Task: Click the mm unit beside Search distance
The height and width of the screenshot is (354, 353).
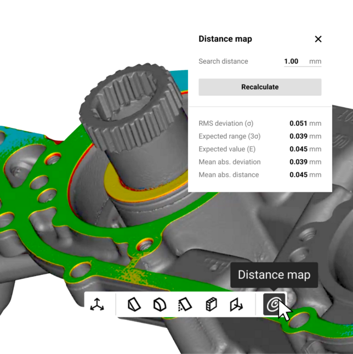Action: pos(315,61)
